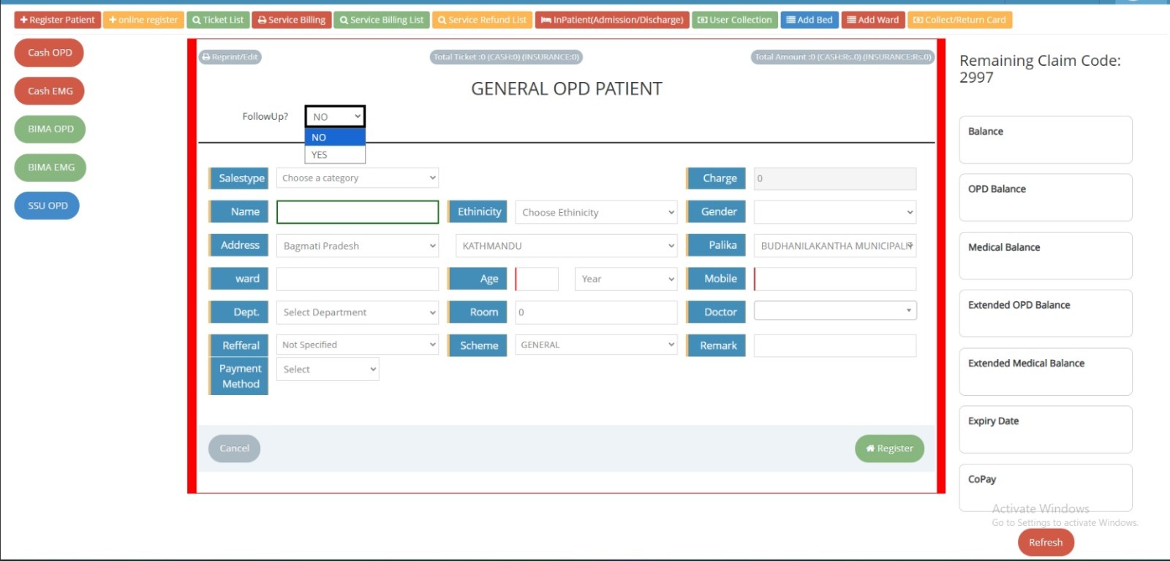This screenshot has width=1170, height=561.
Task: Open Select Department dropdown
Action: [358, 312]
